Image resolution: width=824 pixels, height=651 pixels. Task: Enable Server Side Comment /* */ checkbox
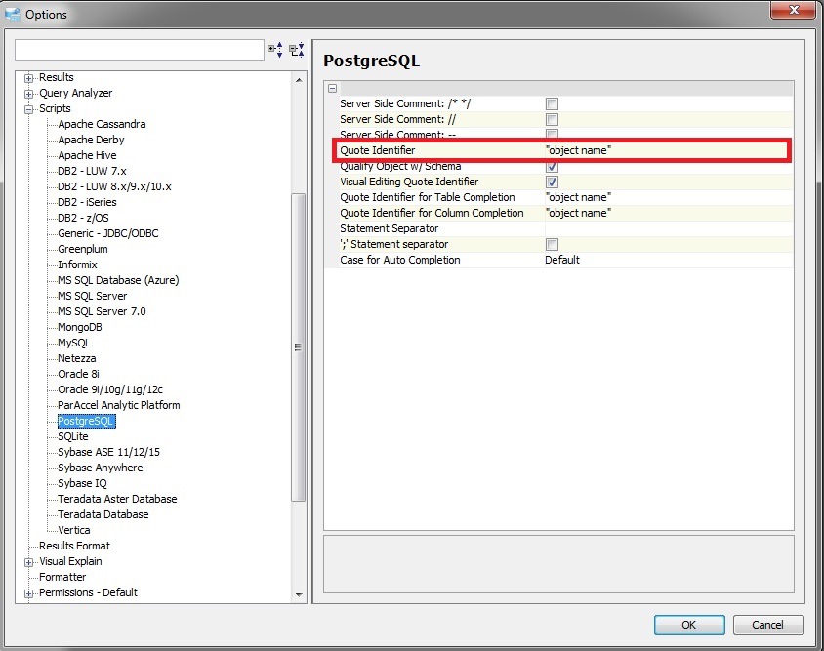click(552, 103)
